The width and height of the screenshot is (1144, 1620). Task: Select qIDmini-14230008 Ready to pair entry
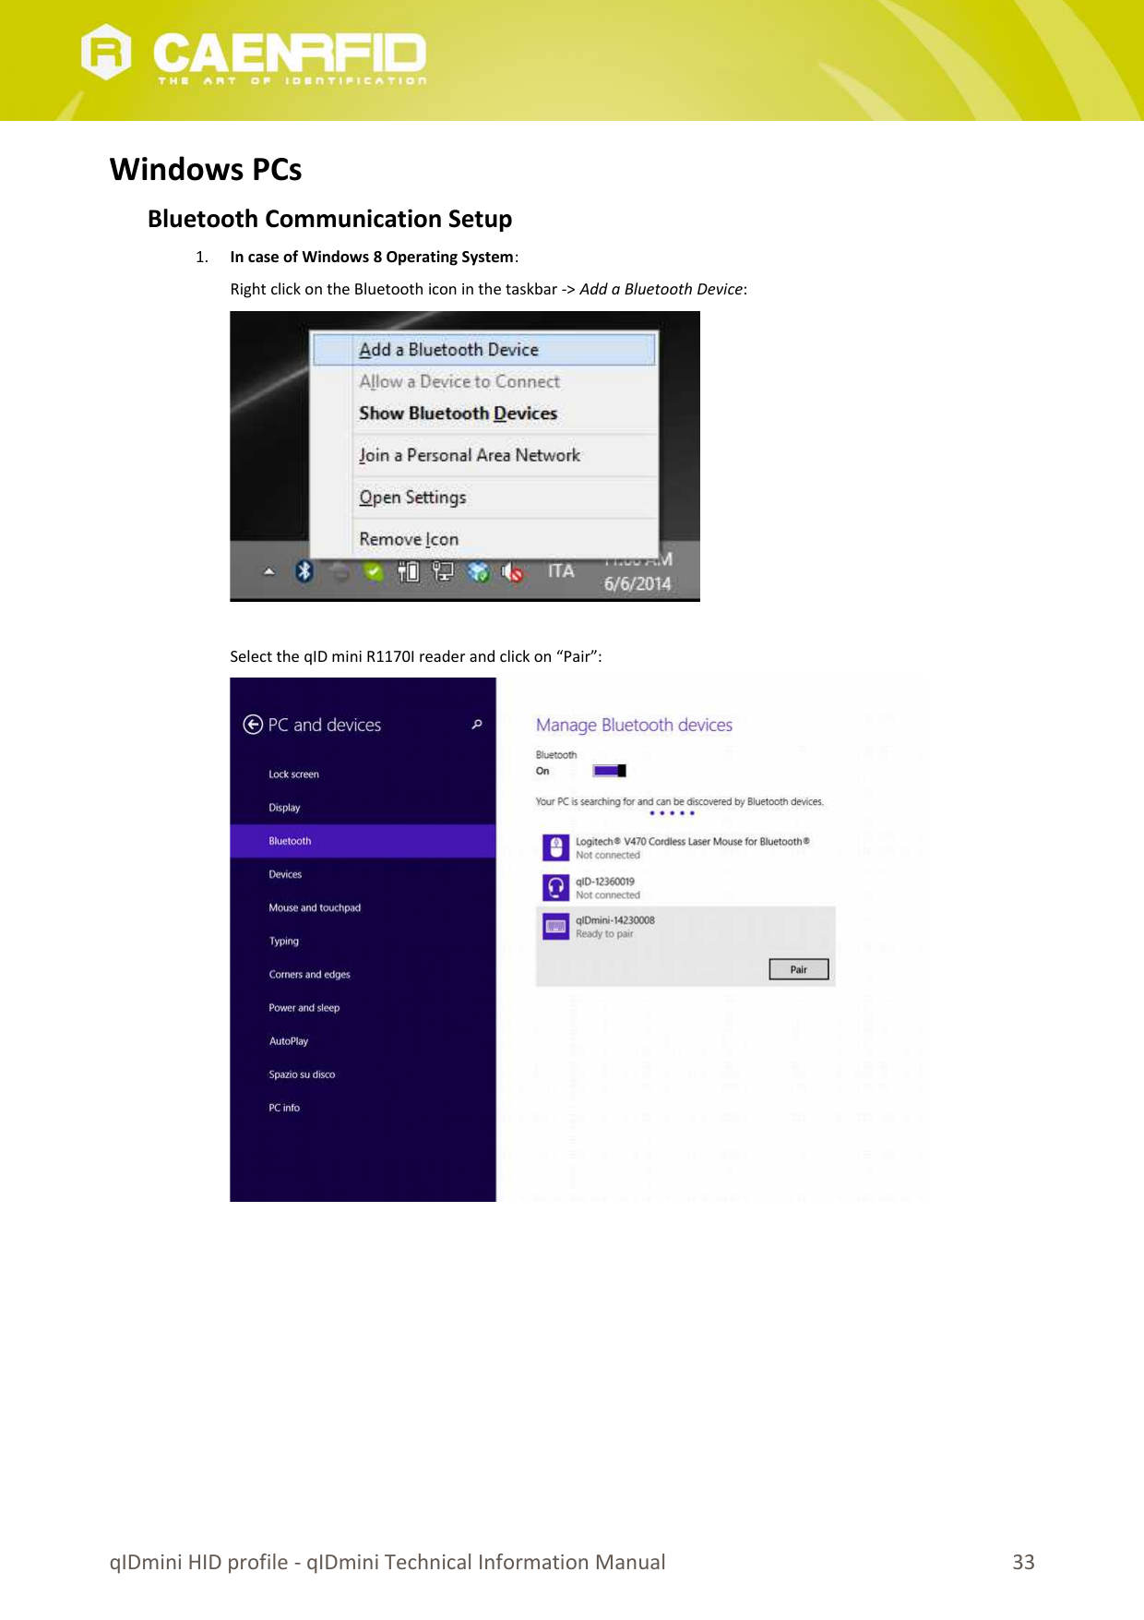pyautogui.click(x=685, y=946)
